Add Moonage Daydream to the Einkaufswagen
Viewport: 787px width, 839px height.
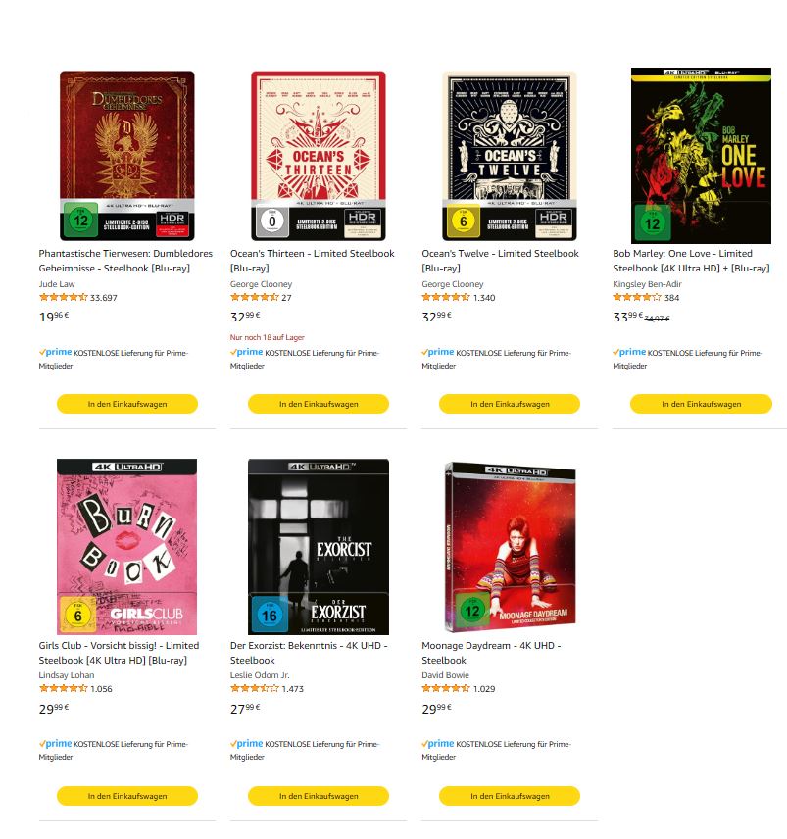coord(510,796)
